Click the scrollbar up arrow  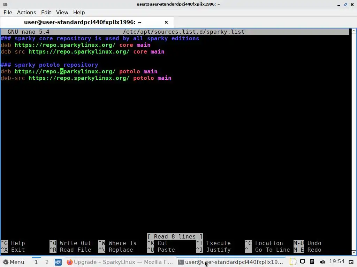tap(354, 31)
